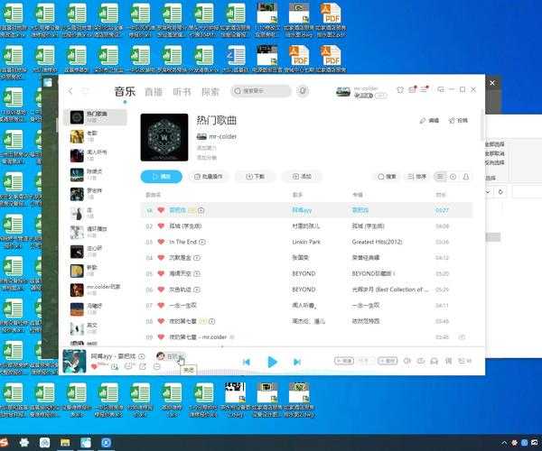The height and width of the screenshot is (451, 542).
Task: Click the comment icon under now-playing title
Action: (x=129, y=366)
